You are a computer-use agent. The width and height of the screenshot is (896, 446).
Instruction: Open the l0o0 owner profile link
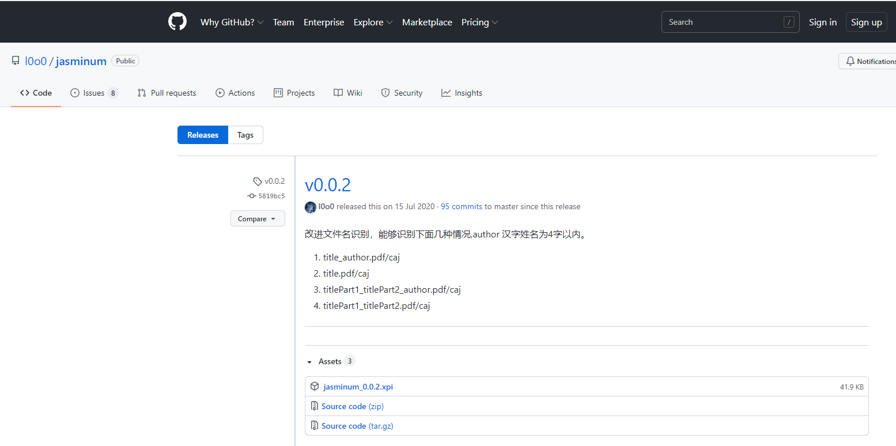(36, 61)
